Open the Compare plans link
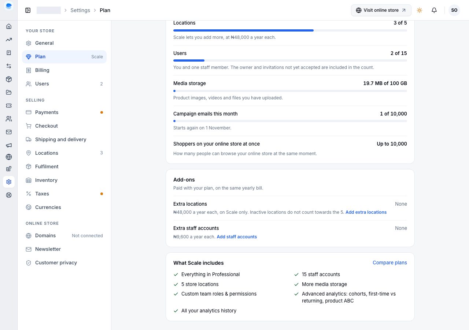This screenshot has width=469, height=330. click(x=390, y=263)
